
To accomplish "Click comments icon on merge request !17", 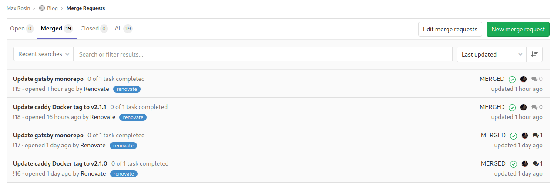I will 535,136.
